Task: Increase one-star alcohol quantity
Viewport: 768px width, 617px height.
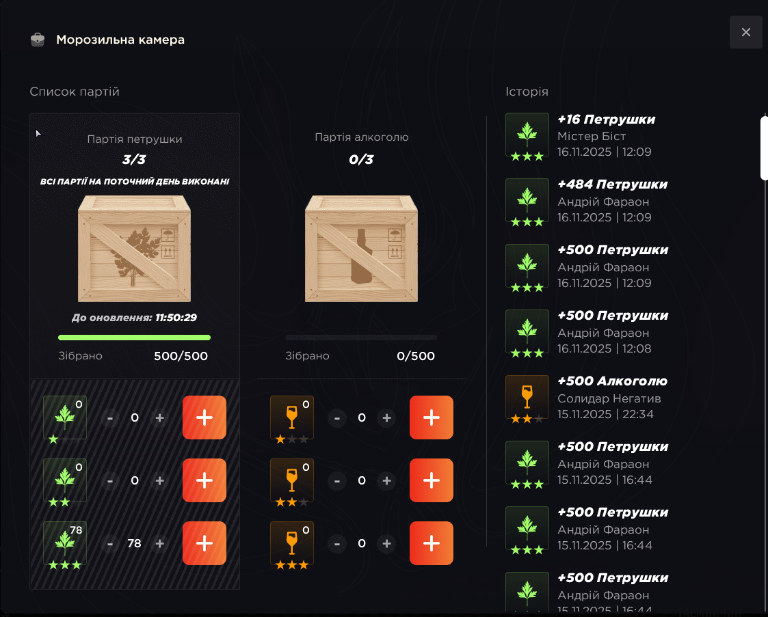Action: (386, 418)
